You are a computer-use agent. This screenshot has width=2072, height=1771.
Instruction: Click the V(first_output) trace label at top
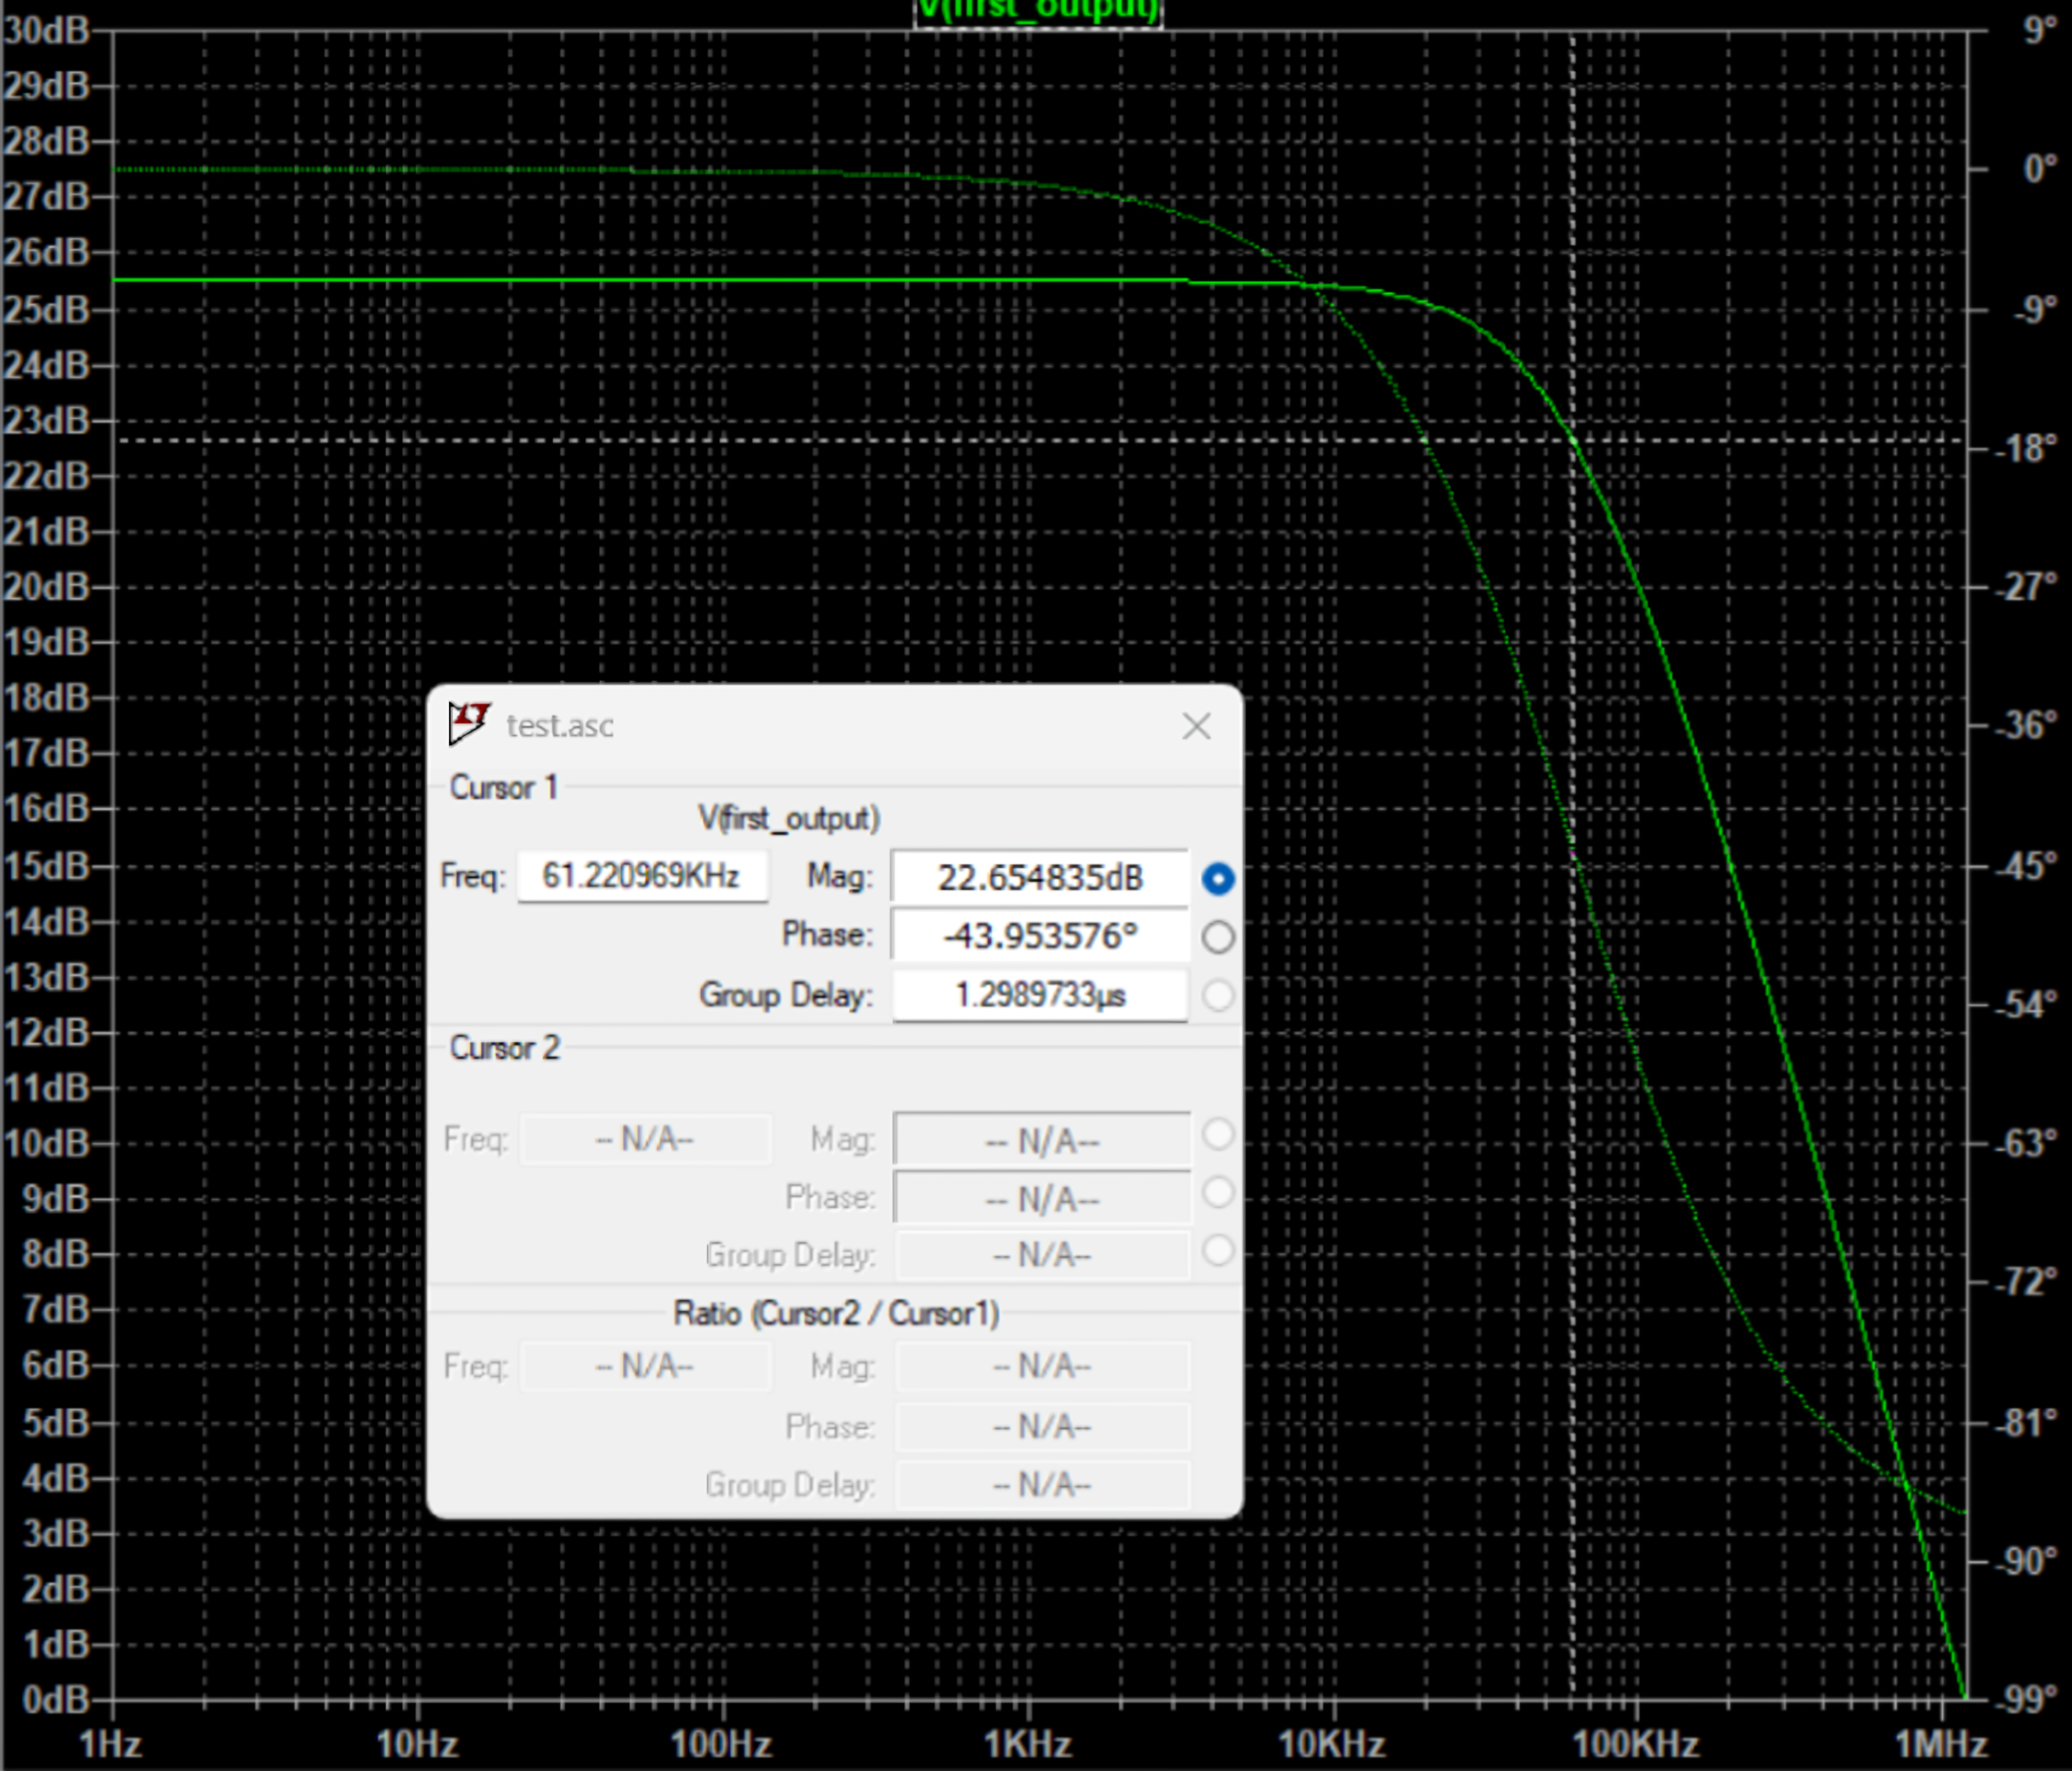(x=1038, y=12)
